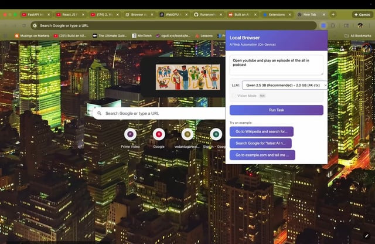Choose the 'Go to Wikipedia and search for...' example
Image resolution: width=375 pixels, height=244 pixels.
point(261,131)
